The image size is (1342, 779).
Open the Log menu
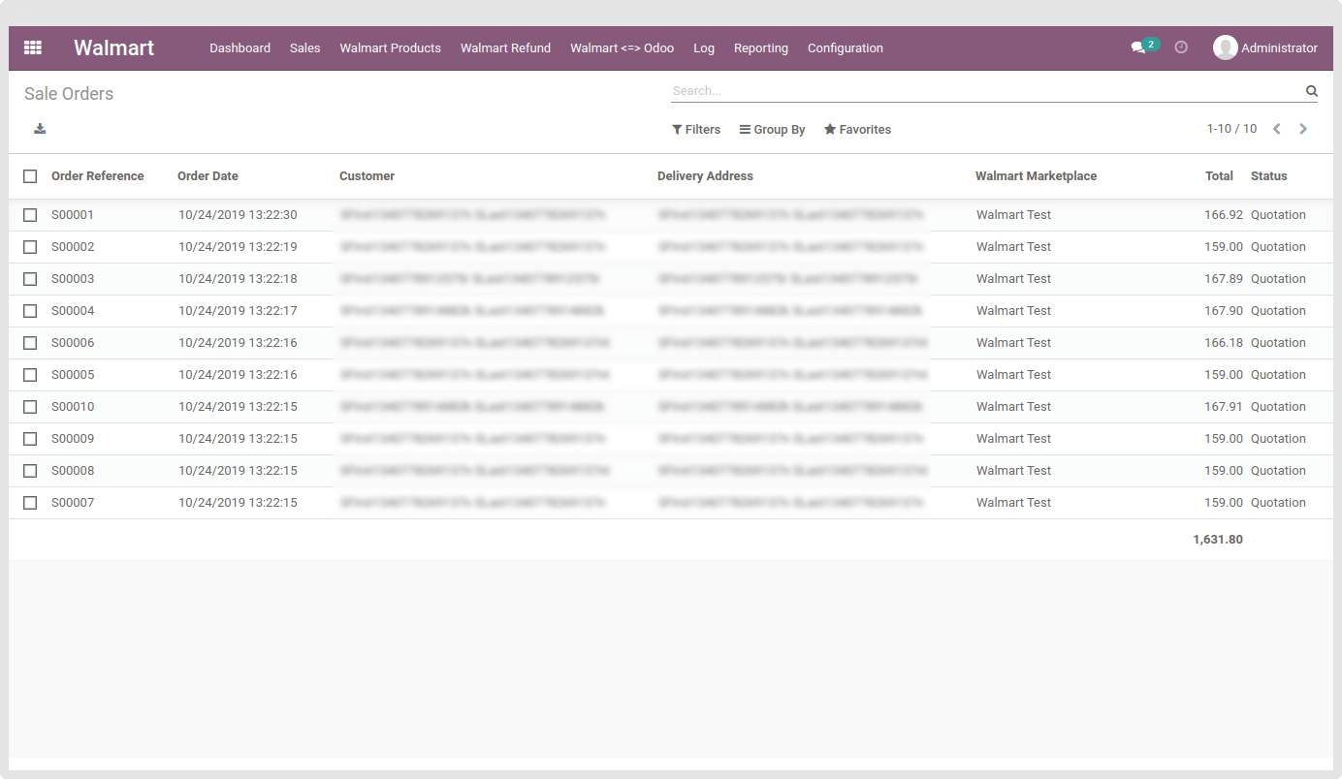pyautogui.click(x=704, y=47)
